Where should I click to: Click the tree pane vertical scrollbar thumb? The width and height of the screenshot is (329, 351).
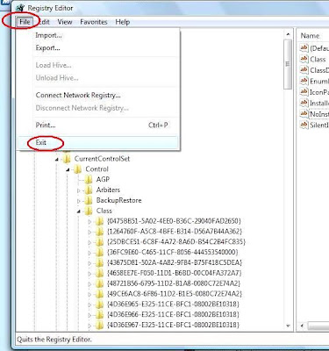pyautogui.click(x=288, y=64)
